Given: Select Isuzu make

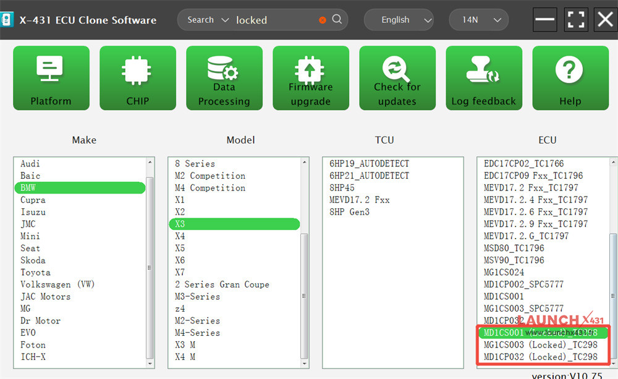Looking at the screenshot, I should click(x=33, y=212).
